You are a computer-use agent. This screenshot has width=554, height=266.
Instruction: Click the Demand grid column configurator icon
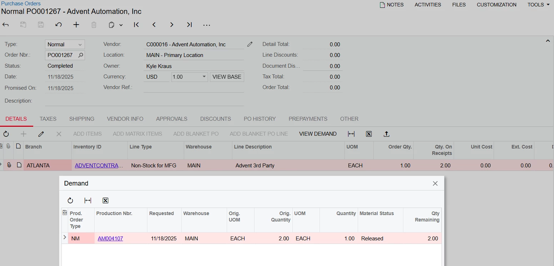tap(65, 213)
